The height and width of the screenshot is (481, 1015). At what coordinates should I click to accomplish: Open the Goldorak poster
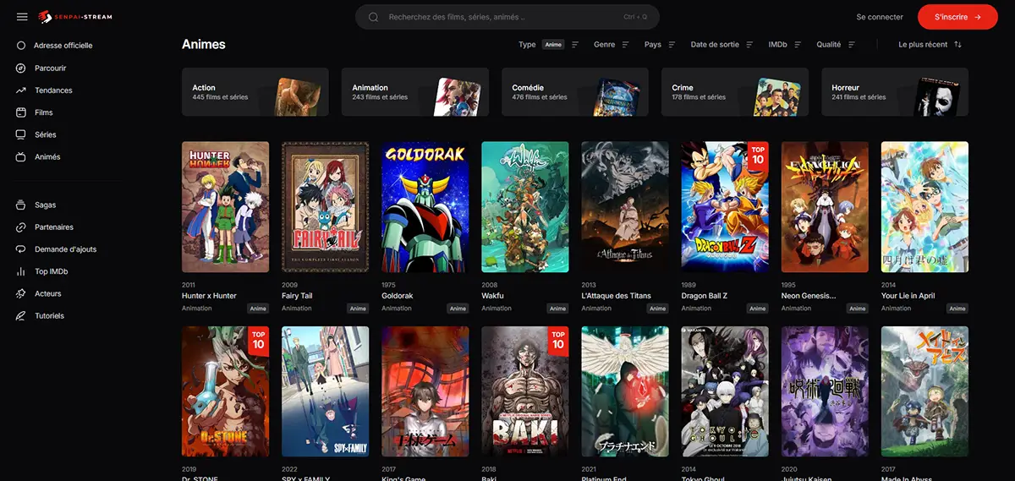pyautogui.click(x=425, y=206)
